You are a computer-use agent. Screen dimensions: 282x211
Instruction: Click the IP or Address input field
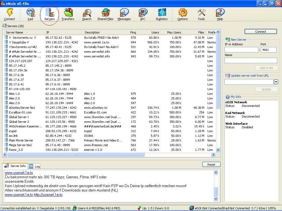coord(241,50)
